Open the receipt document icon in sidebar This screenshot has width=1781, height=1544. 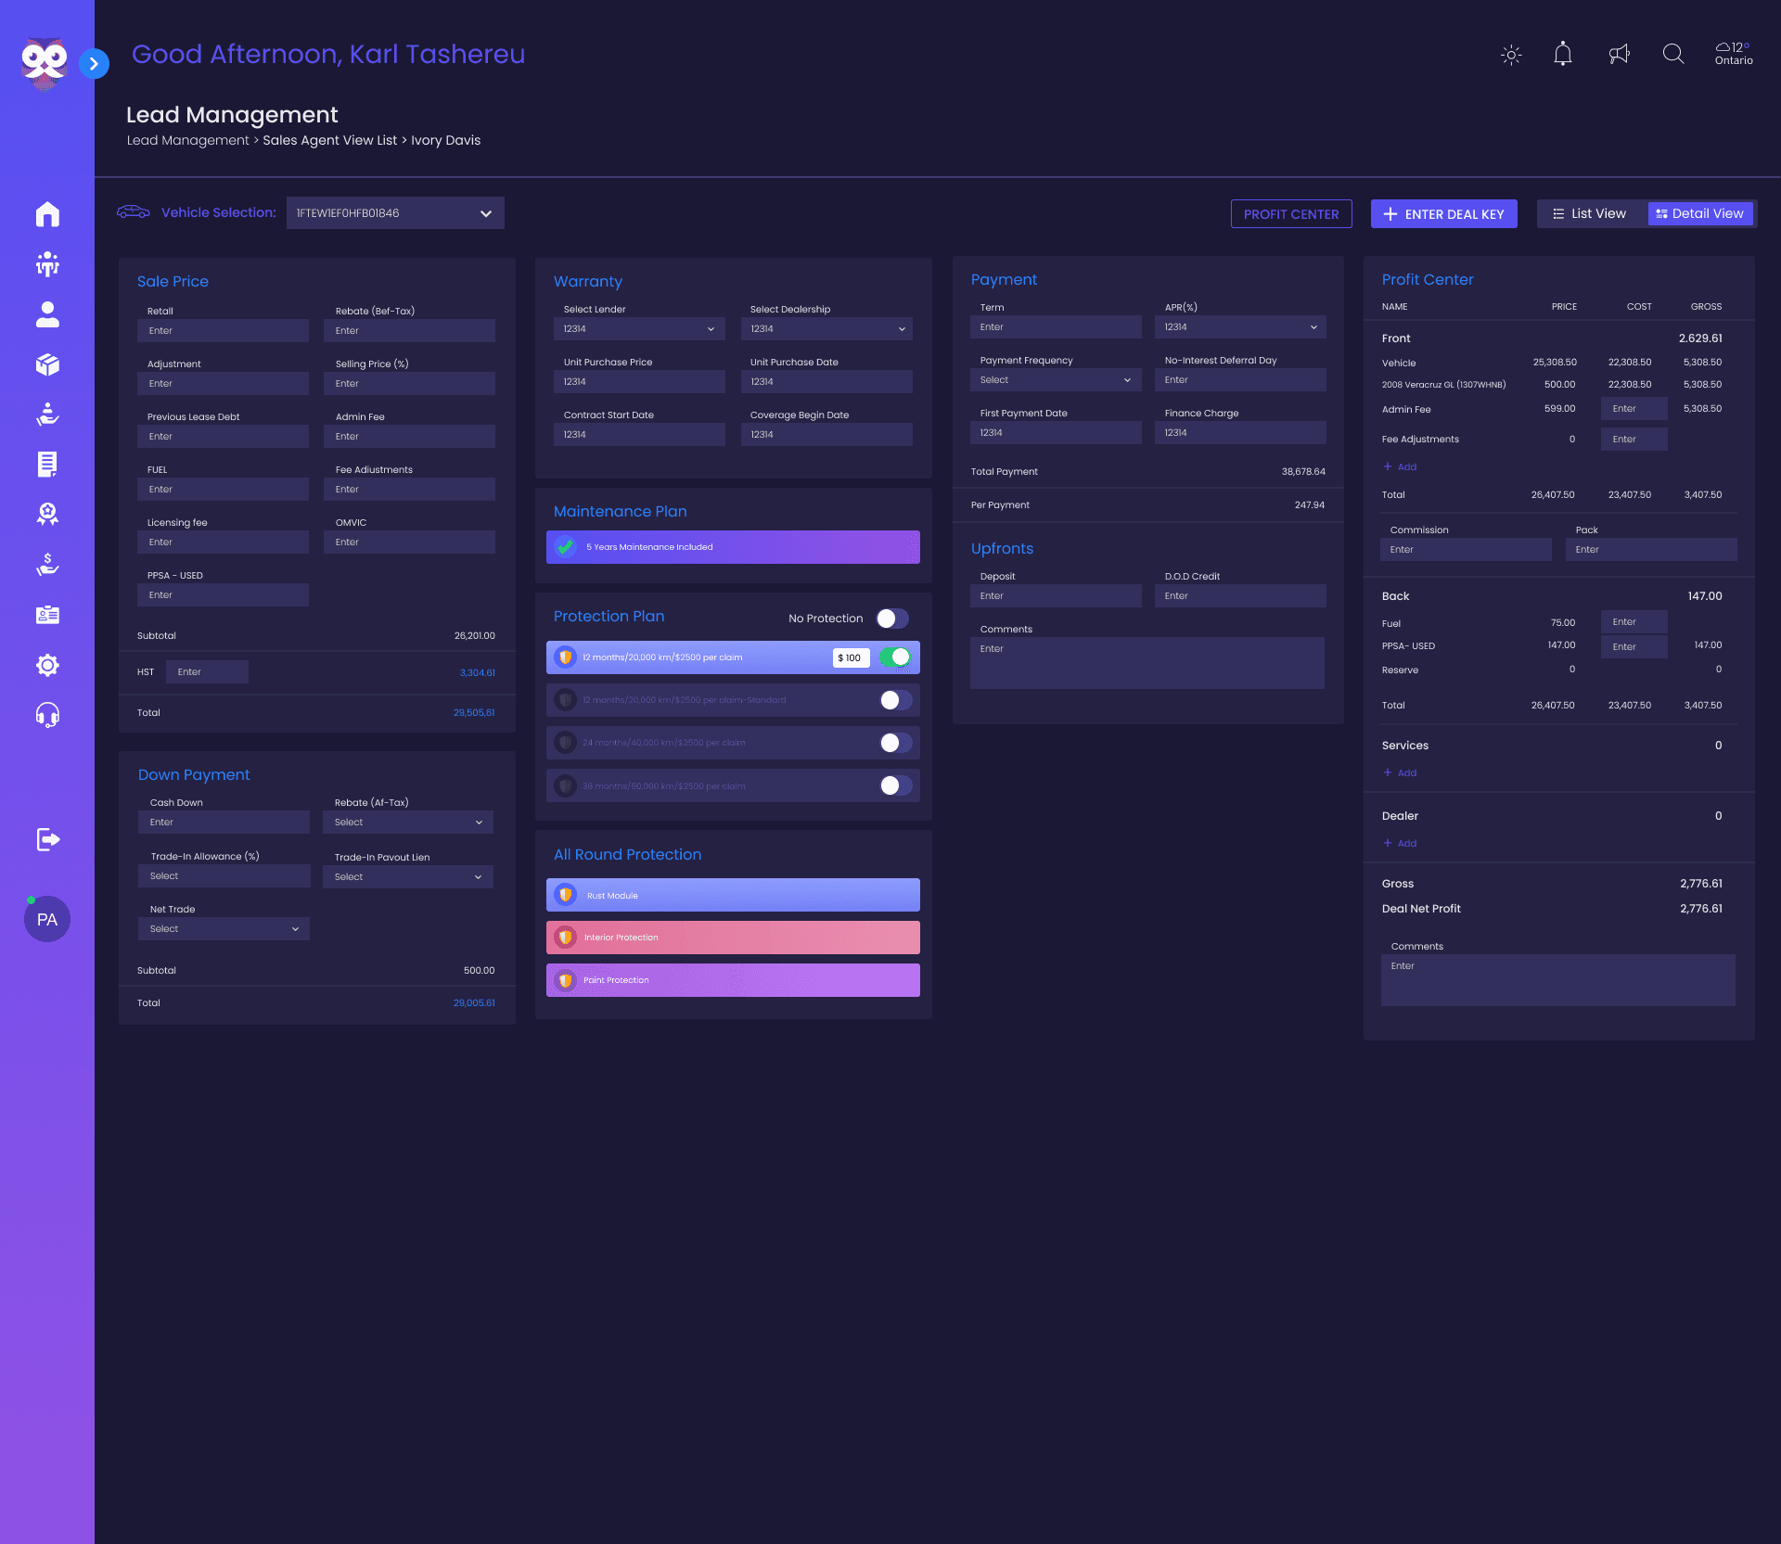47,464
